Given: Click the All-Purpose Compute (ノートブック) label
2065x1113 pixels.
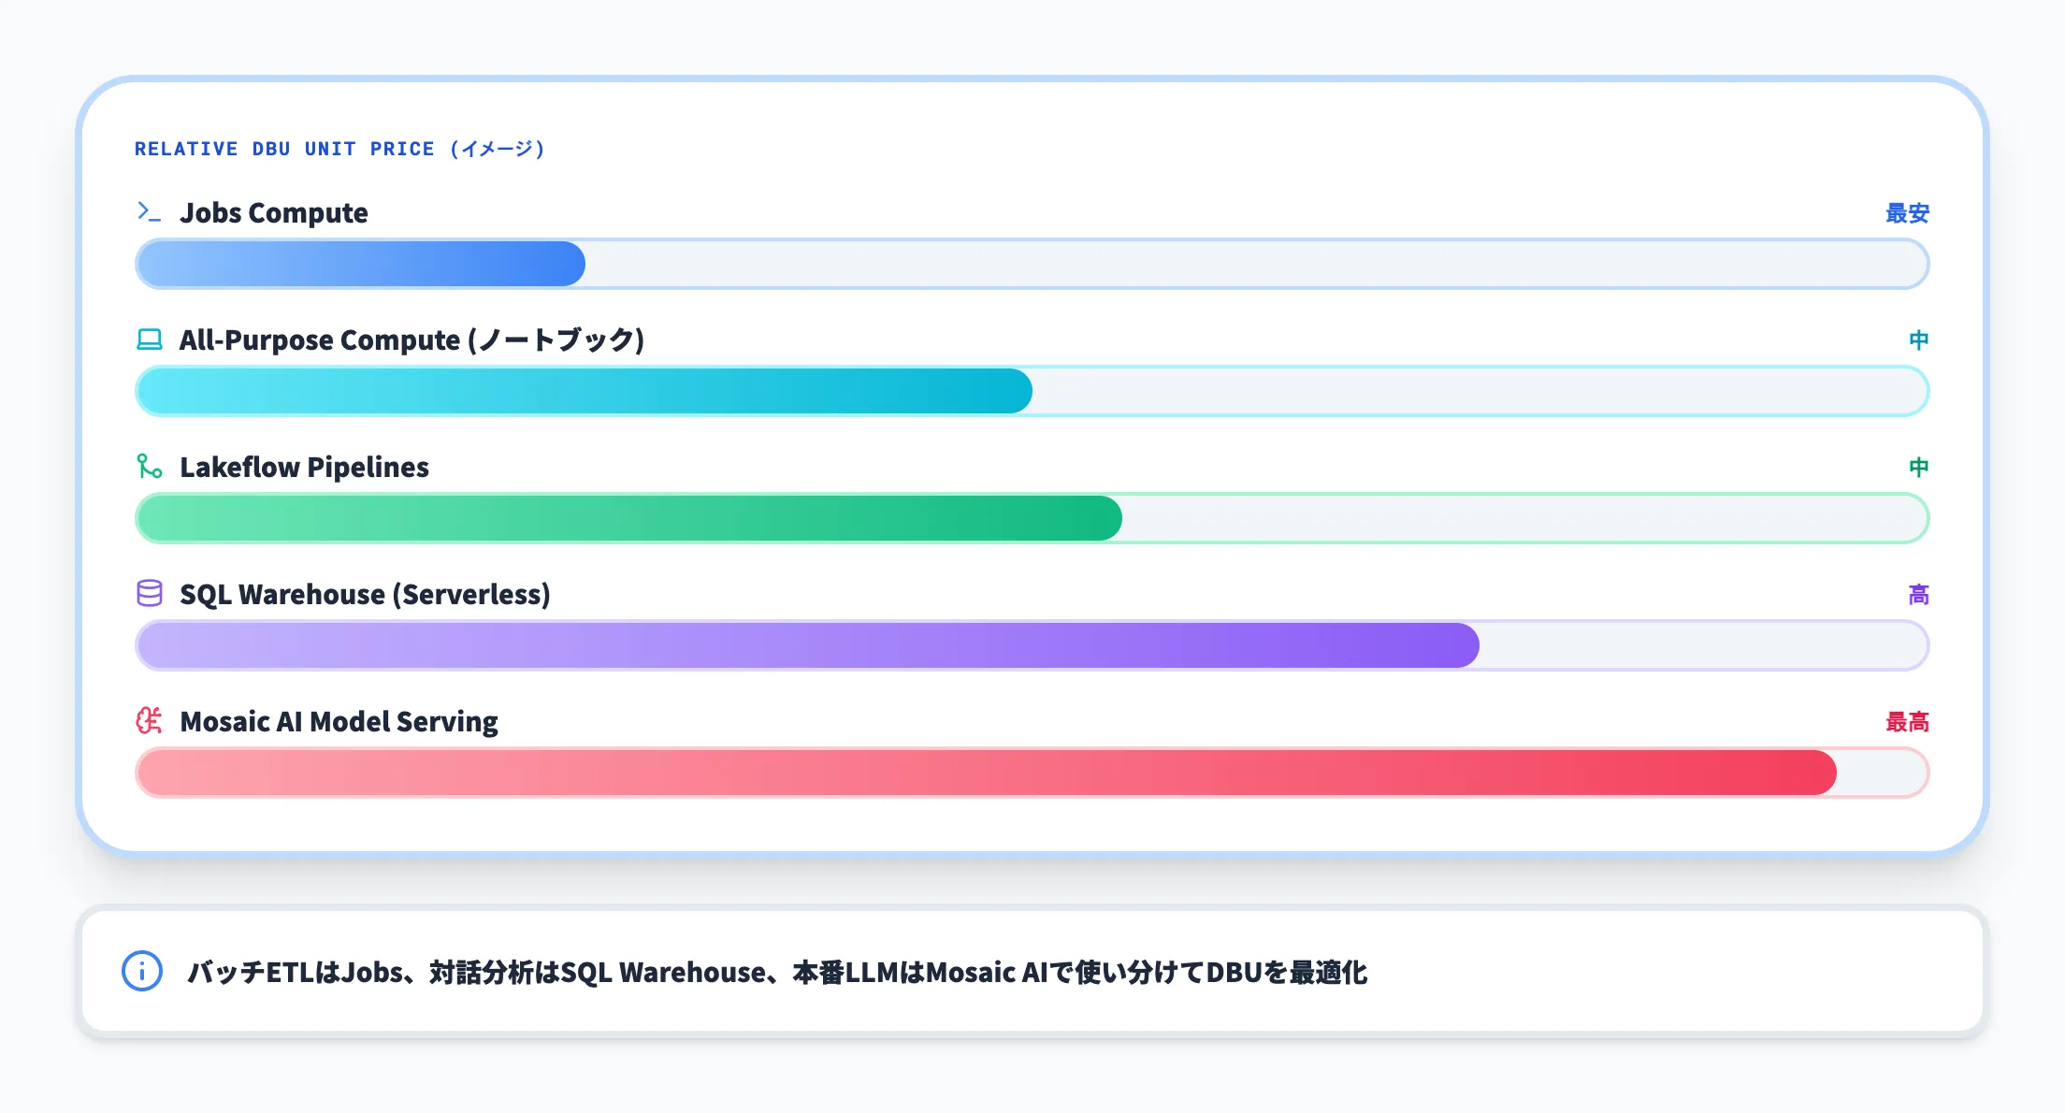Looking at the screenshot, I should (412, 340).
